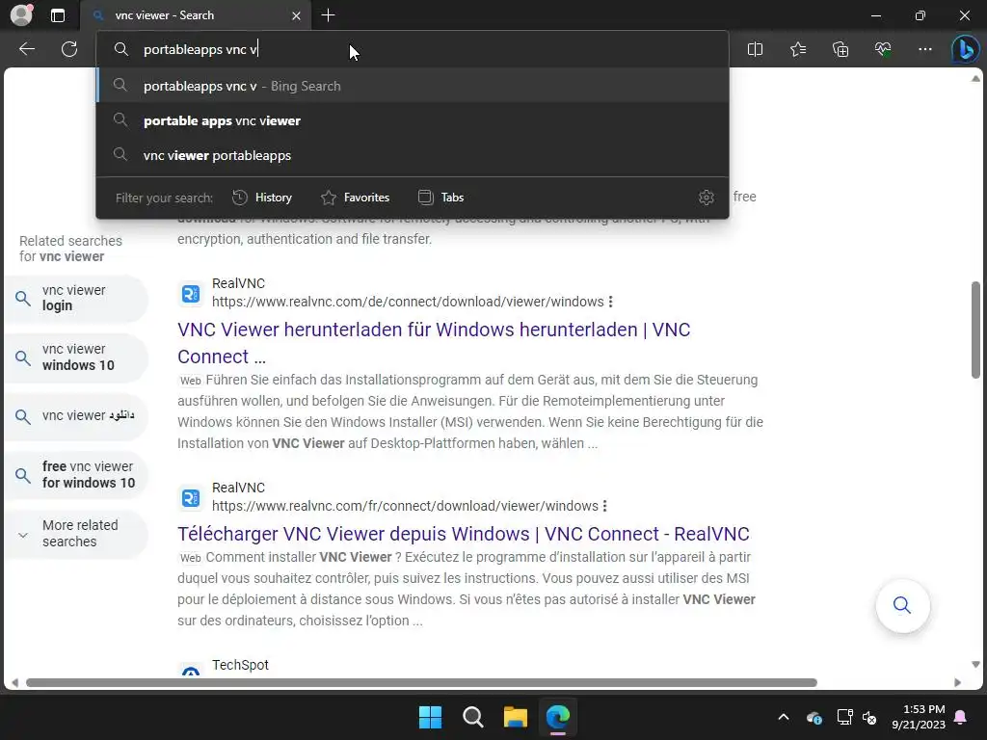The height and width of the screenshot is (740, 987).
Task: Open the Arabic 'vnc viewer' related search
Action: [x=75, y=416]
